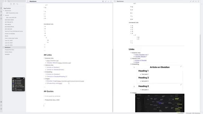This screenshot has height=114, width=203.
Task: Click 'Unordered Lists' text in editor
Action: click(x=49, y=24)
